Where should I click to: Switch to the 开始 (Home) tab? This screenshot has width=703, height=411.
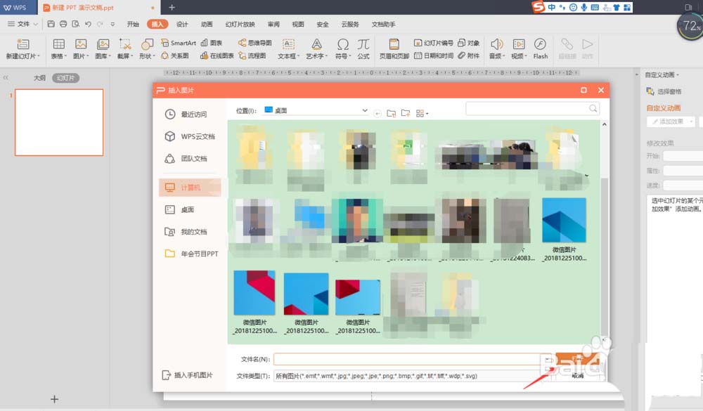click(x=133, y=24)
